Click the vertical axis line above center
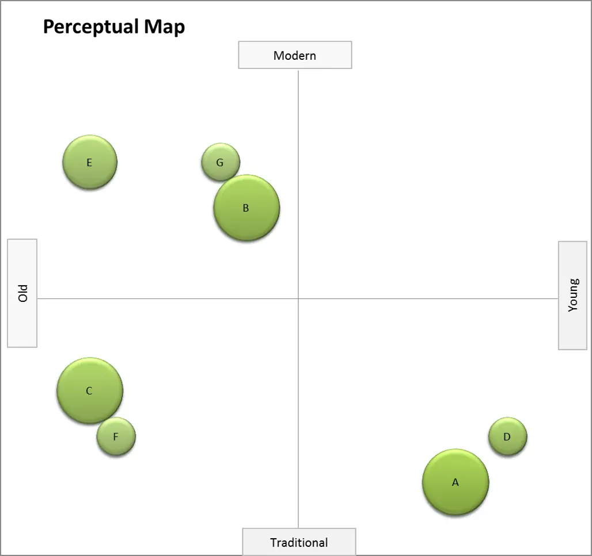 coord(298,185)
